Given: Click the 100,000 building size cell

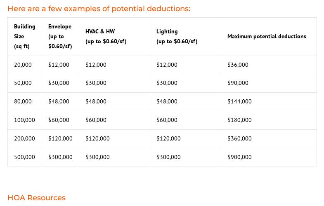Looking at the screenshot, I should [x=25, y=120].
